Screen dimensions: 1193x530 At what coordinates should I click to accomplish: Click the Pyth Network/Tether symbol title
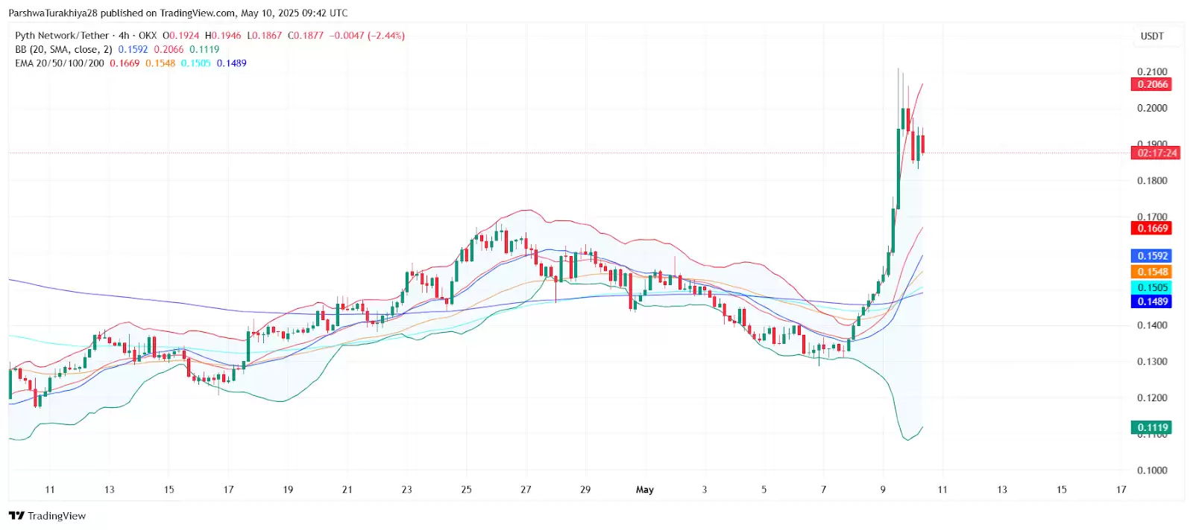(x=62, y=36)
